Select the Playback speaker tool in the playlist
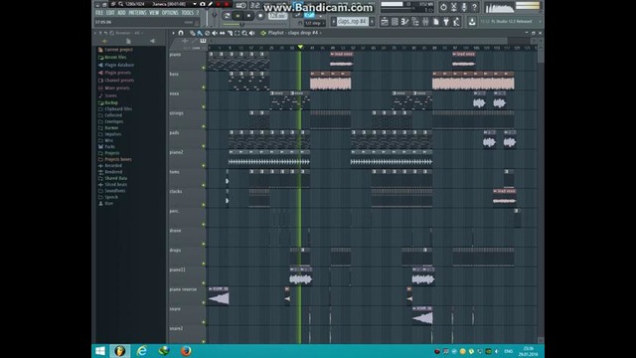Viewport: 636px width, 358px height. tap(251, 33)
